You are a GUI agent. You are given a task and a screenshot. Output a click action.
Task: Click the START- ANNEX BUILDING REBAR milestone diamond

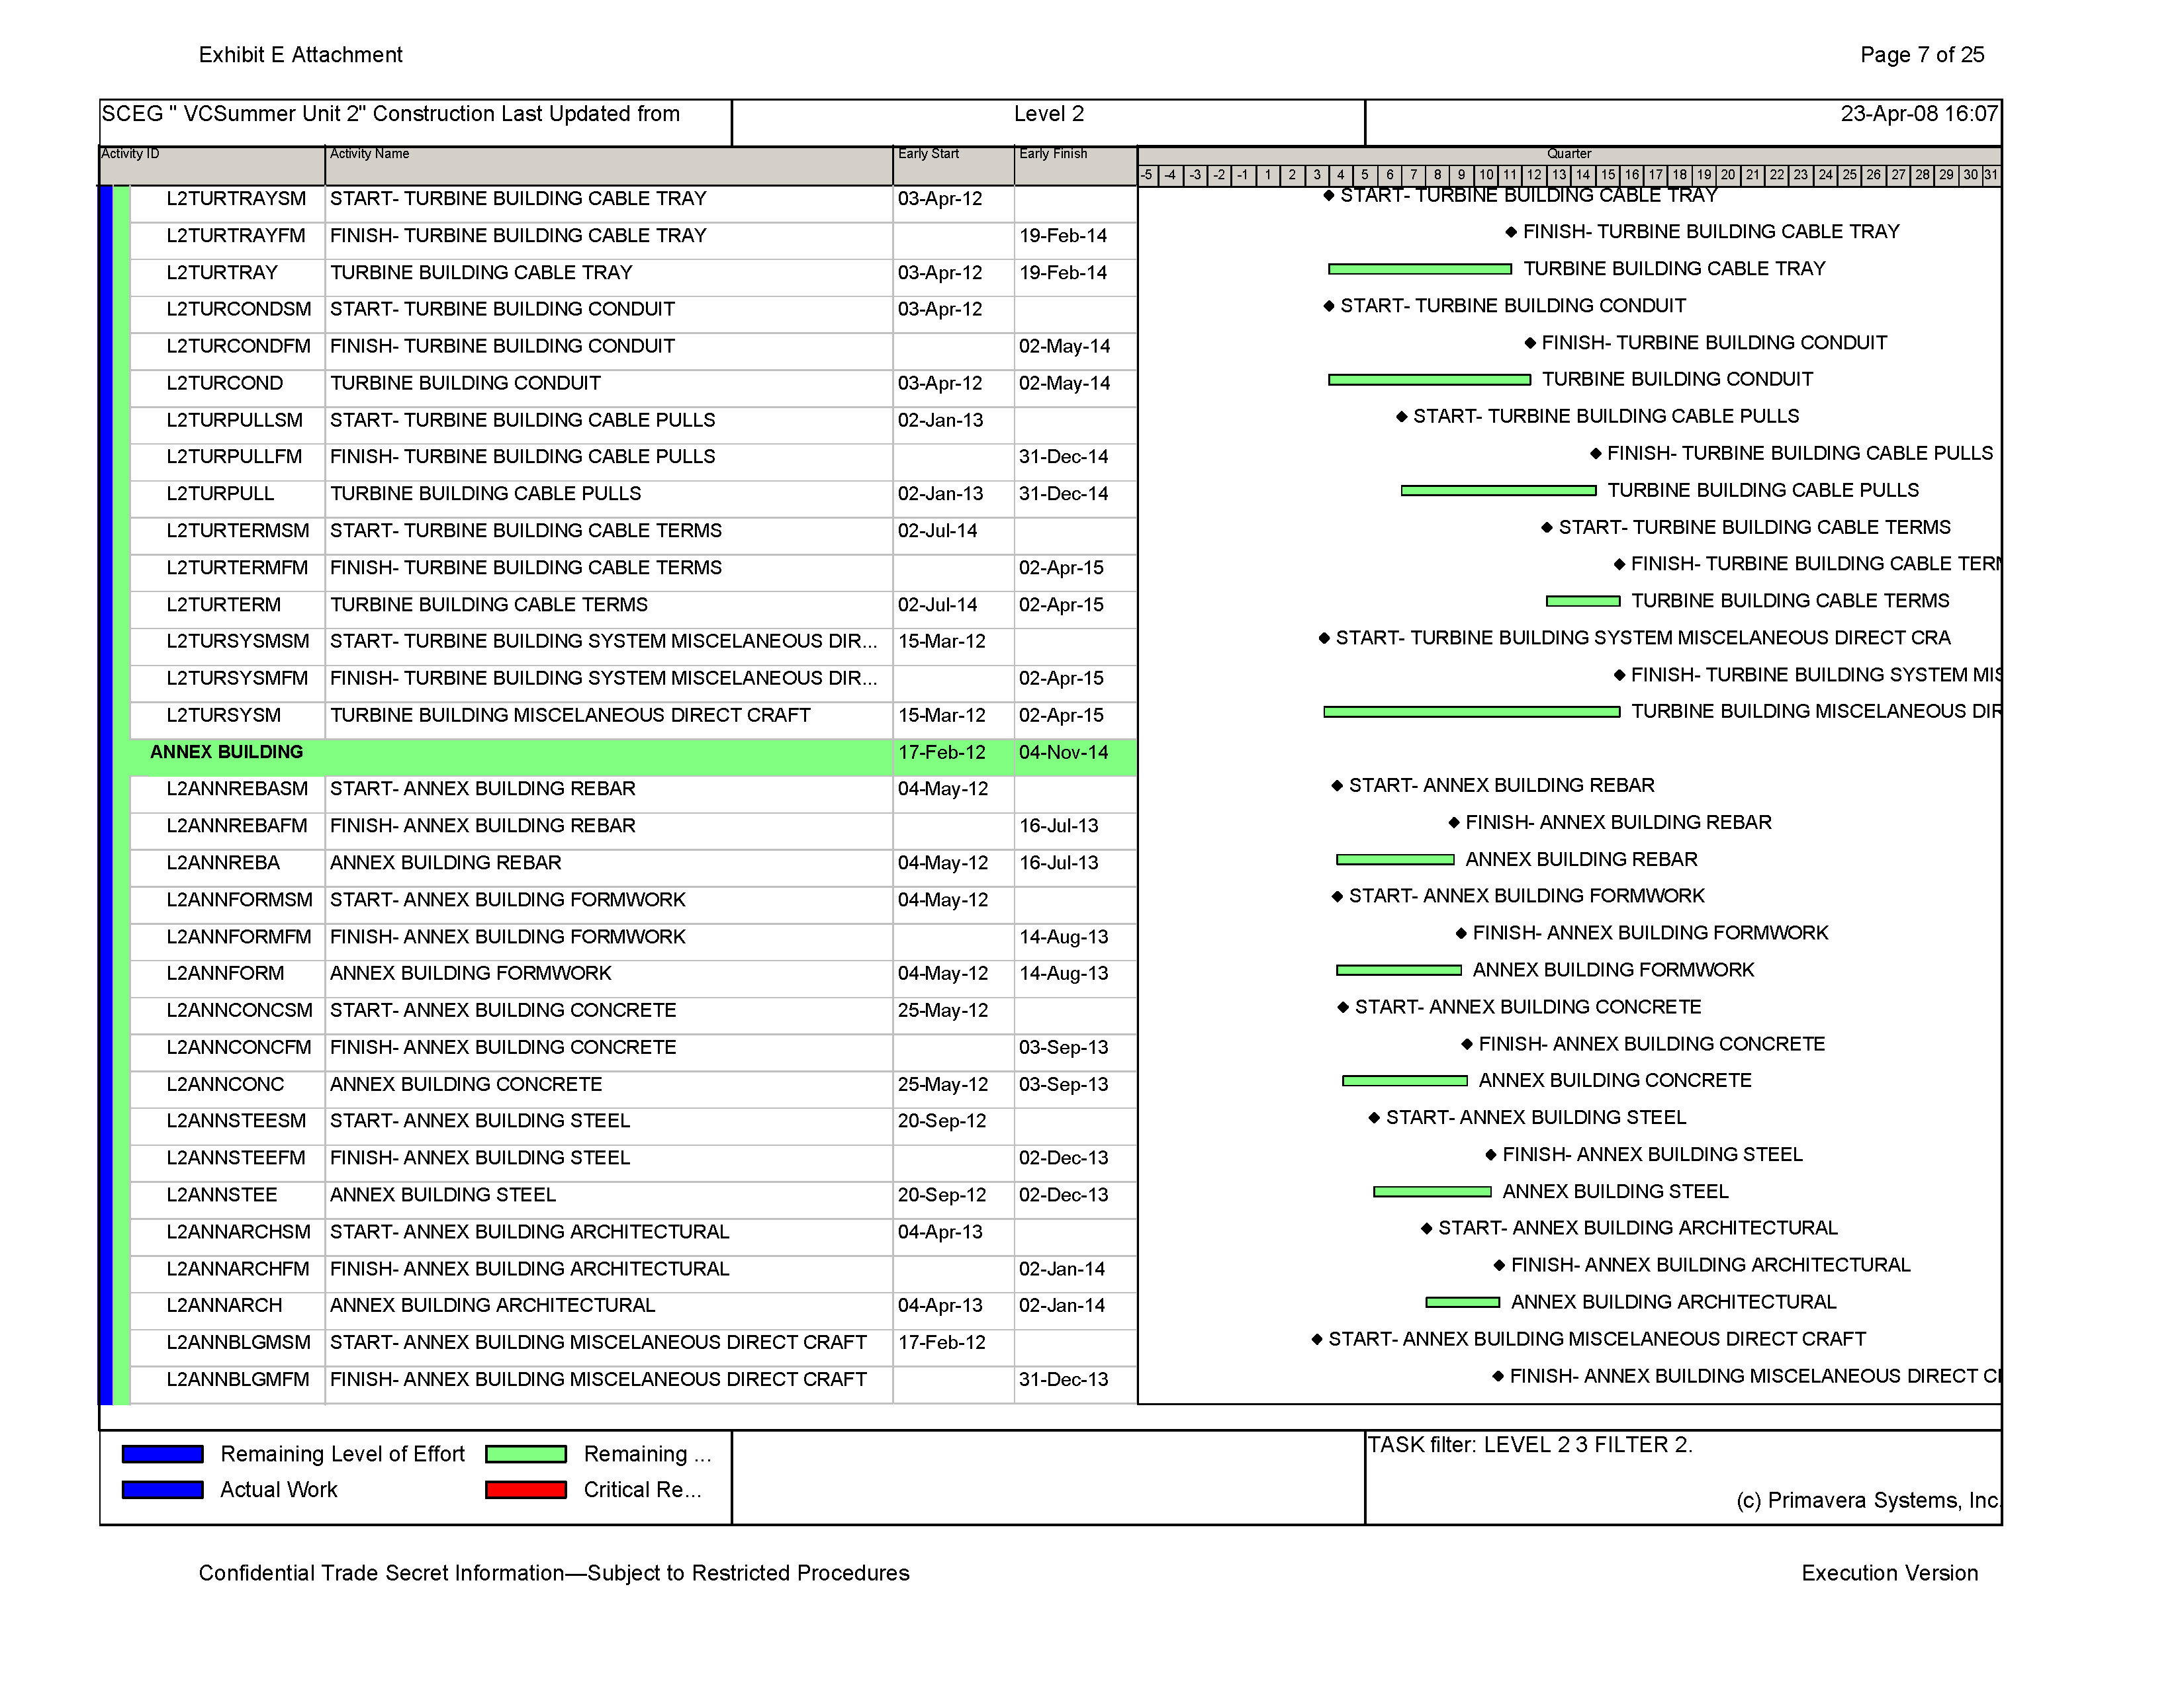(x=1337, y=785)
